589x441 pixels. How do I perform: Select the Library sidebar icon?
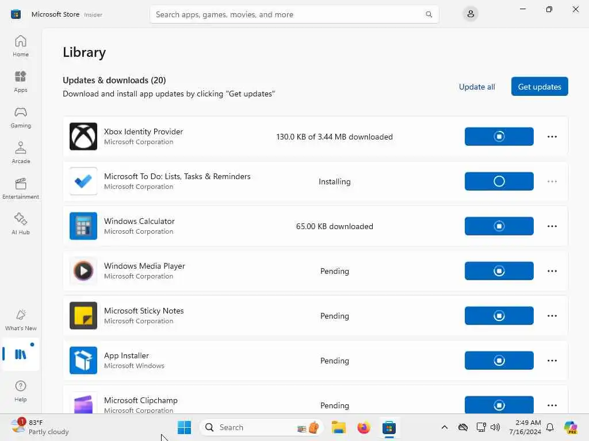point(21,354)
